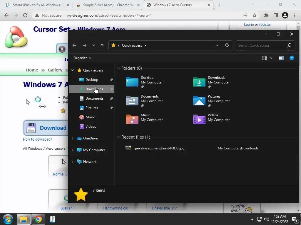Click the taskbar volume icon
This screenshot has width=301, height=225.
(x=266, y=219)
